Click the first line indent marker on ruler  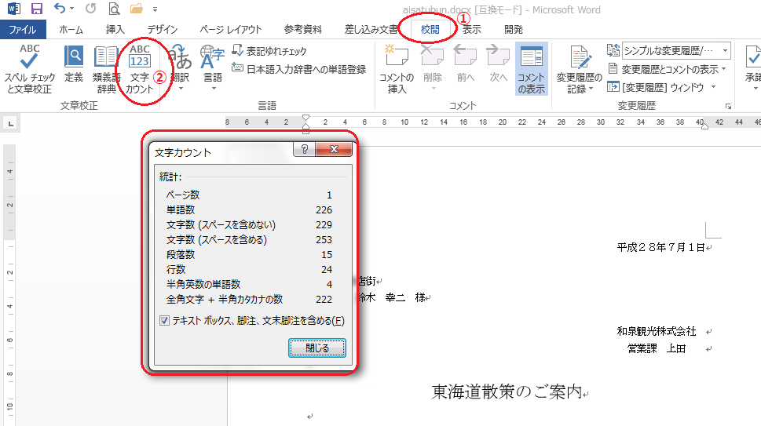pos(305,118)
